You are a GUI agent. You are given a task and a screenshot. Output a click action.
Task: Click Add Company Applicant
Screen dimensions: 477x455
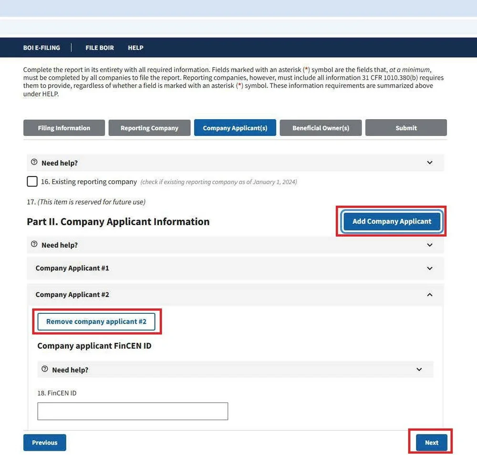392,221
